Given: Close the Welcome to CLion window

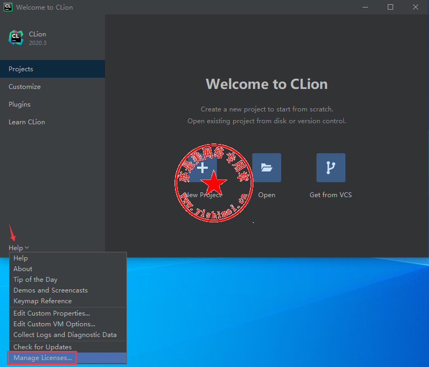Looking at the screenshot, I should click(x=416, y=7).
